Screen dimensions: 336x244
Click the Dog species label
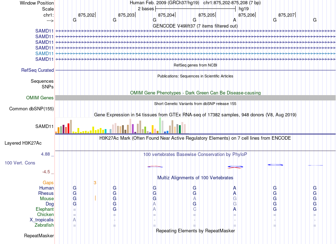click(x=50, y=204)
